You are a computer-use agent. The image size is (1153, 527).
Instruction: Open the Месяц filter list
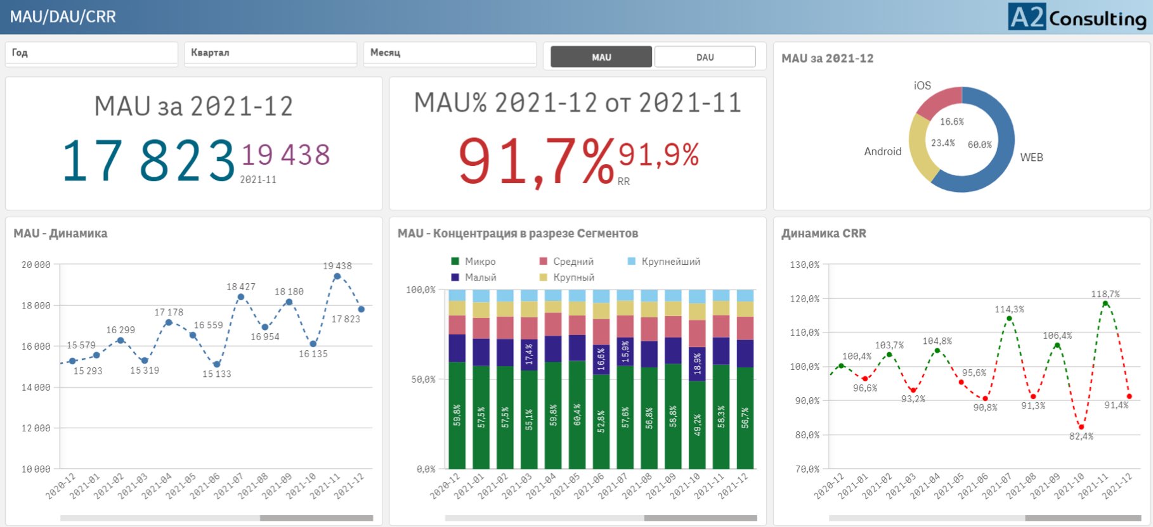coord(450,53)
